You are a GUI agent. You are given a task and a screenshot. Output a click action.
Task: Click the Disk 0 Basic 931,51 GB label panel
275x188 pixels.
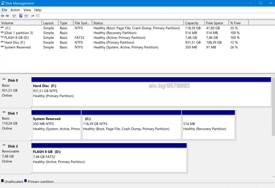(x=16, y=92)
